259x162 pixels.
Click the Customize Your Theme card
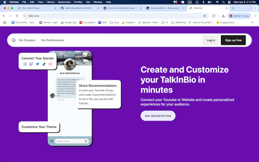[x=39, y=127]
